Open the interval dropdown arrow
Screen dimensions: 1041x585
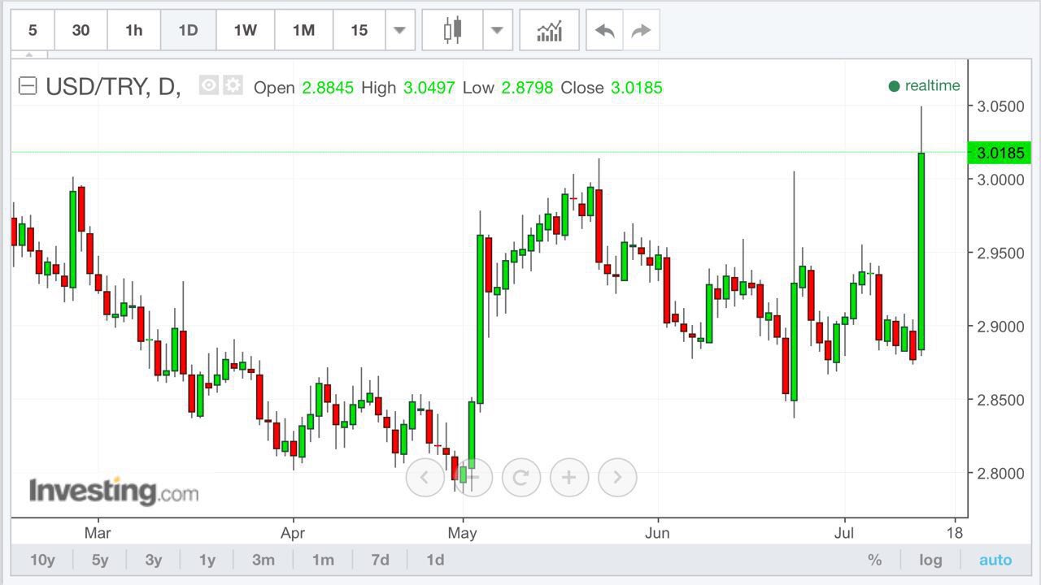[x=399, y=30]
